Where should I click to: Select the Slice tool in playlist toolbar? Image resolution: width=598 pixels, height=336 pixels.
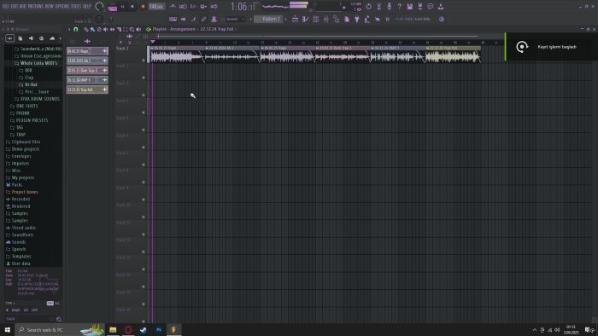point(119,29)
